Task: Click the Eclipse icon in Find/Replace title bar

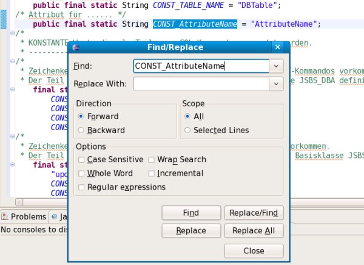Action: click(75, 47)
